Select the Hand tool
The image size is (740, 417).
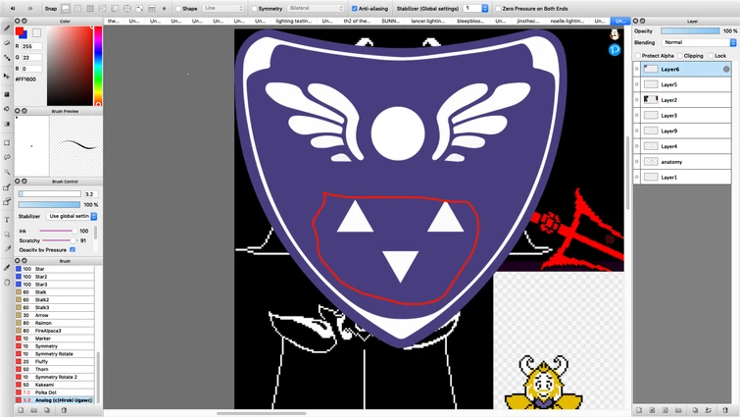(x=7, y=283)
